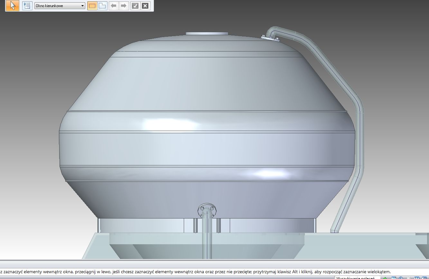The height and width of the screenshot is (279, 429).
Task: Click the status bar prompt text
Action: tap(193, 272)
